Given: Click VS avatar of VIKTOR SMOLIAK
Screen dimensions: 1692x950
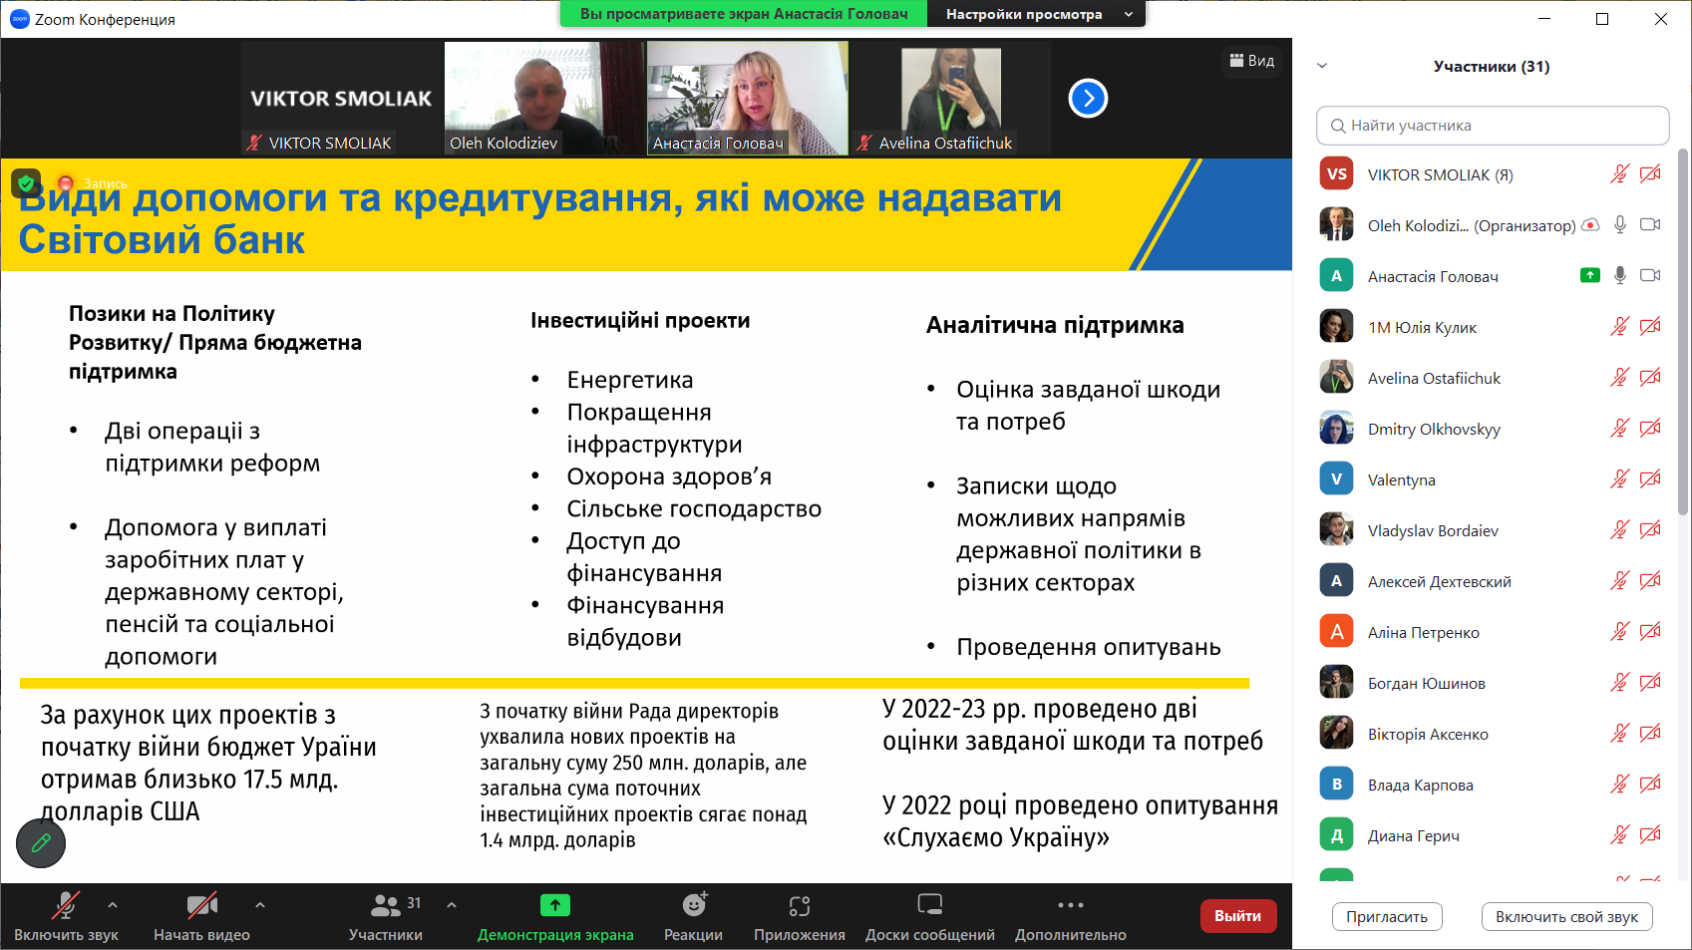Looking at the screenshot, I should (1336, 174).
